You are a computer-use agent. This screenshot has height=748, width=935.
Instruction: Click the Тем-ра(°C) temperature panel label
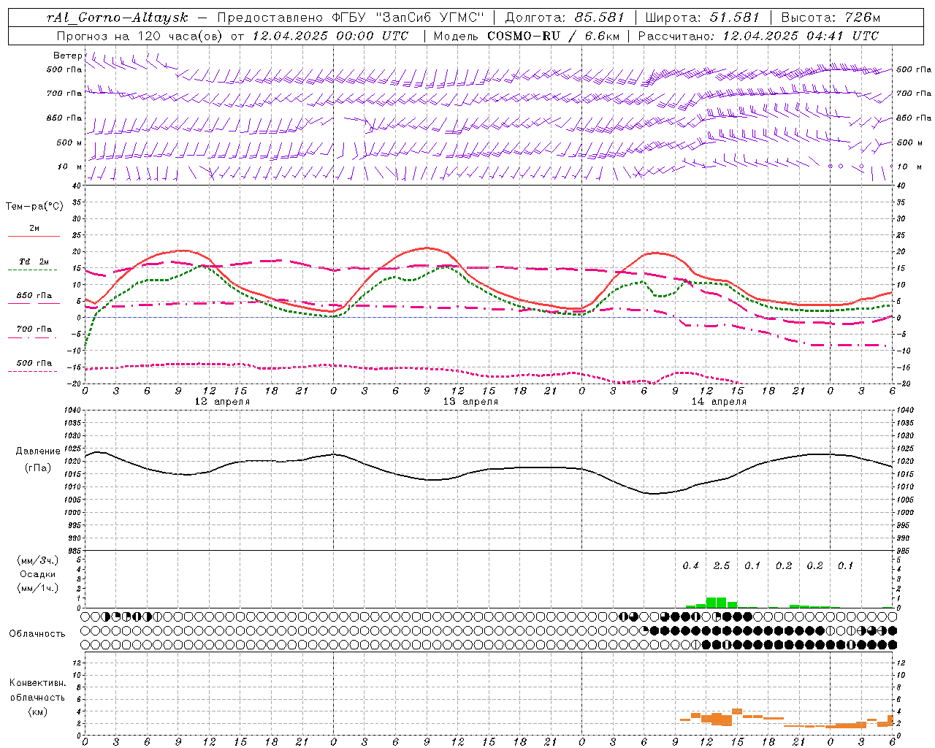click(34, 207)
